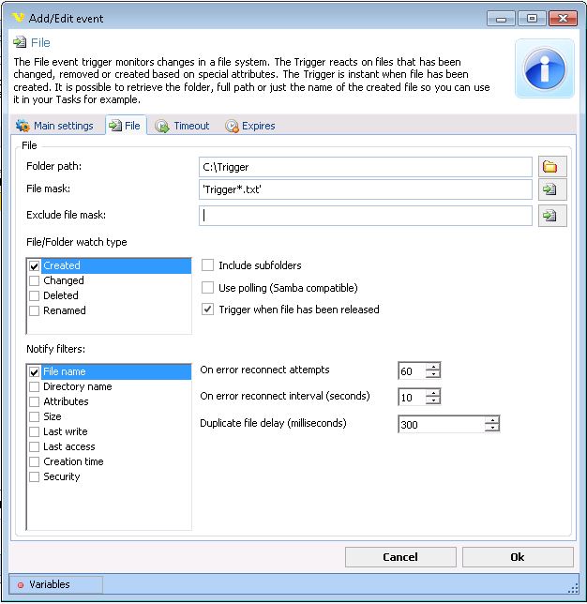
Task: Click the variable insert icon beside File mask
Action: pos(551,190)
